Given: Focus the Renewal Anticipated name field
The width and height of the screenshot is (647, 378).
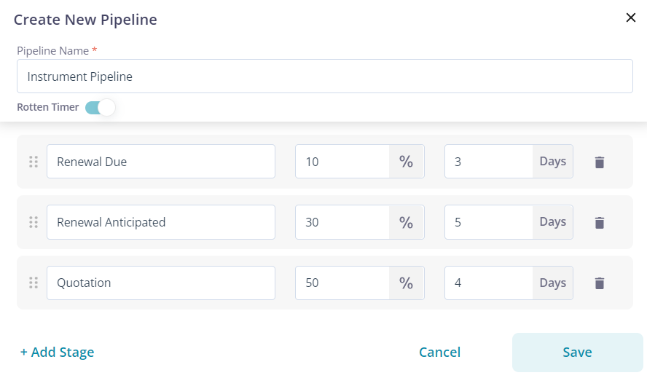Looking at the screenshot, I should (160, 222).
